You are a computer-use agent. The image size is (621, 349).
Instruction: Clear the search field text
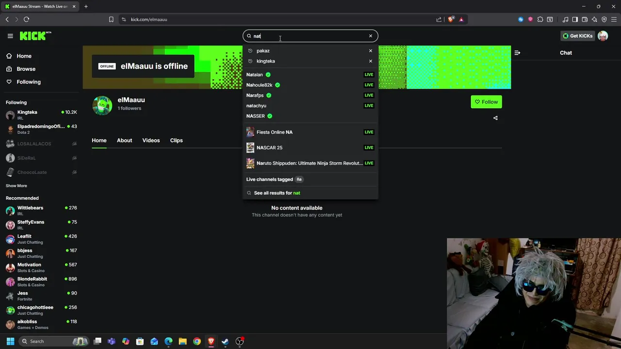pyautogui.click(x=371, y=36)
